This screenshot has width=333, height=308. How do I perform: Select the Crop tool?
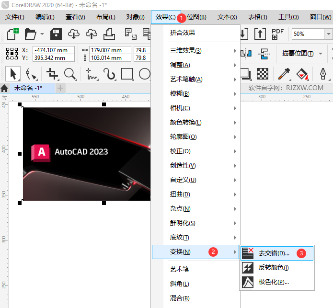pyautogui.click(x=52, y=74)
